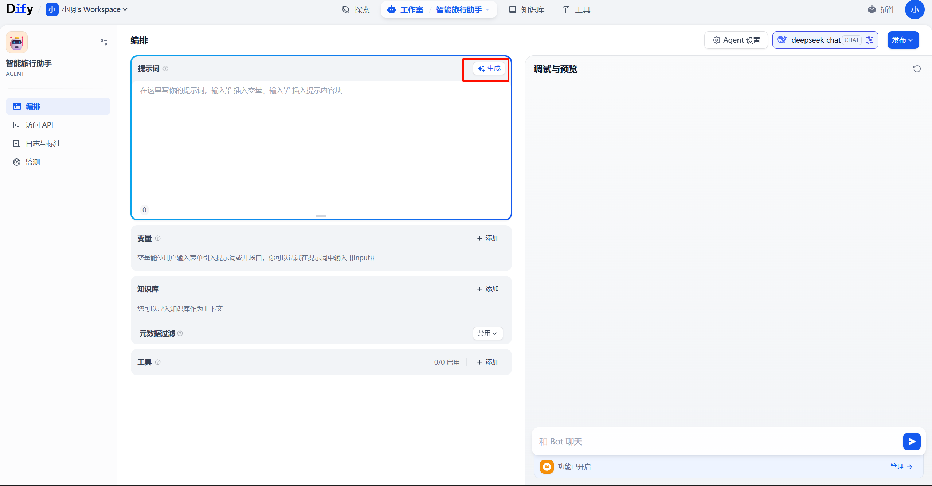Click help icon next to 元数据过滤

[180, 333]
